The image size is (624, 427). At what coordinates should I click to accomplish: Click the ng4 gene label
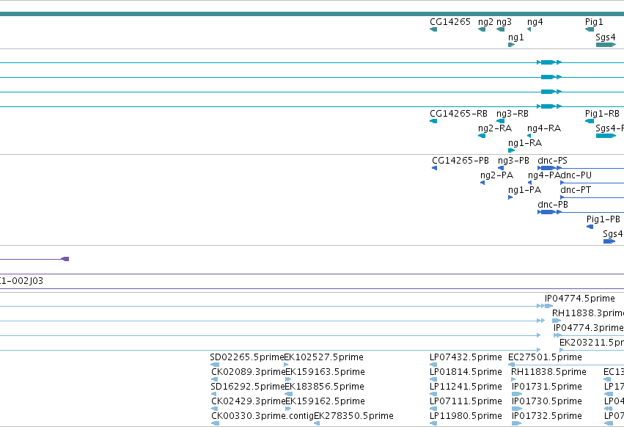click(535, 22)
